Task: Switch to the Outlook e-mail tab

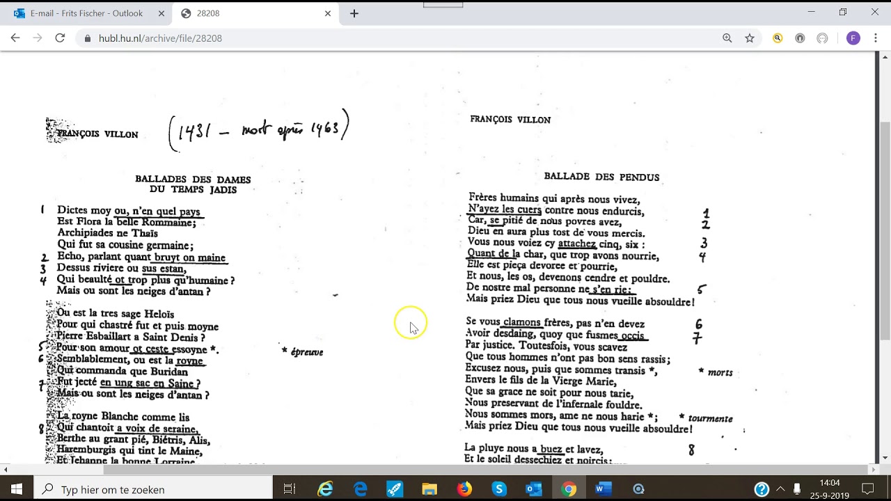Action: coord(86,13)
